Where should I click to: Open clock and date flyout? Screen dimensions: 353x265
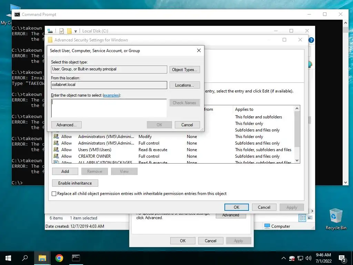click(x=323, y=258)
